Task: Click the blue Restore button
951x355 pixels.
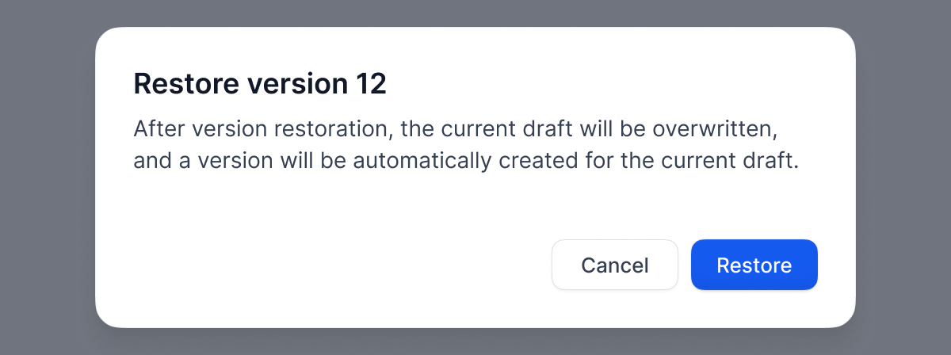Action: [754, 265]
